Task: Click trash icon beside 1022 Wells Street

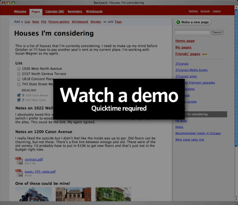Action: pos(23,100)
